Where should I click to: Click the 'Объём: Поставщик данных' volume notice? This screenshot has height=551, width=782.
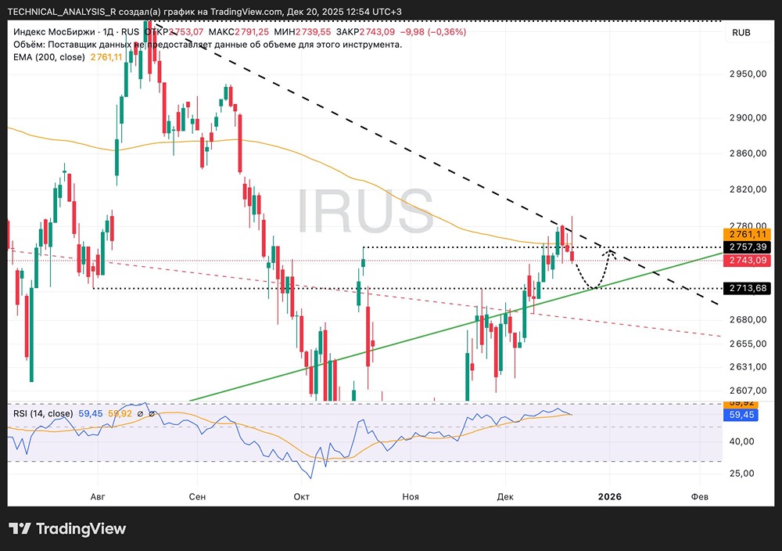click(207, 45)
